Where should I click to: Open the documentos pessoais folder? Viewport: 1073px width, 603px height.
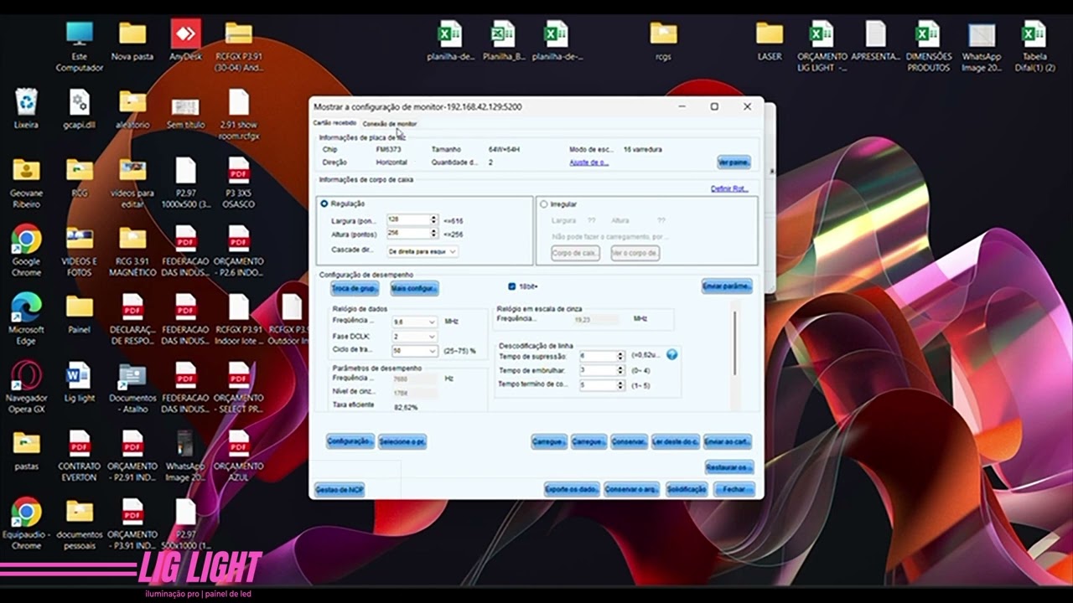point(80,523)
